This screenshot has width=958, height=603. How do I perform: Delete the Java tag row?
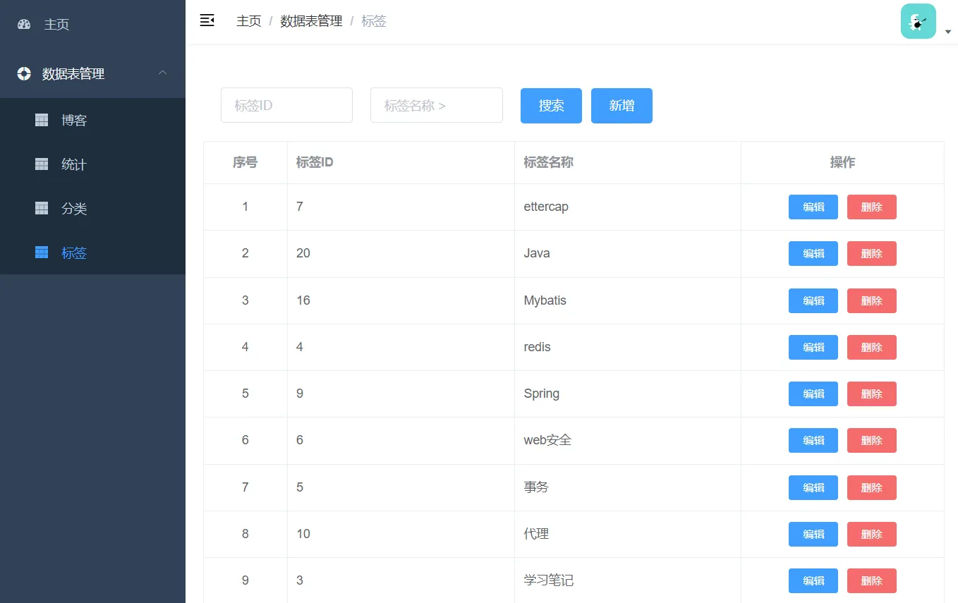872,254
